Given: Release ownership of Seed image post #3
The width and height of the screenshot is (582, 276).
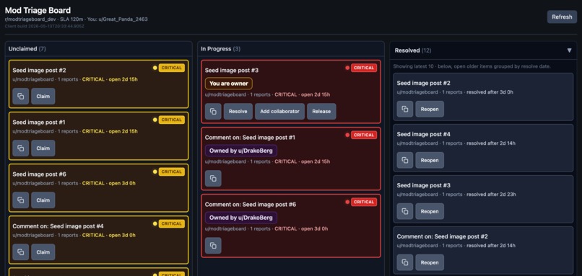Looking at the screenshot, I should pos(321,112).
